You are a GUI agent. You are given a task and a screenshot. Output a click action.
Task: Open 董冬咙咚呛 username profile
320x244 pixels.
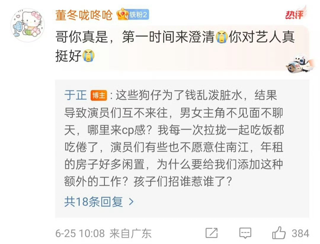84,15
